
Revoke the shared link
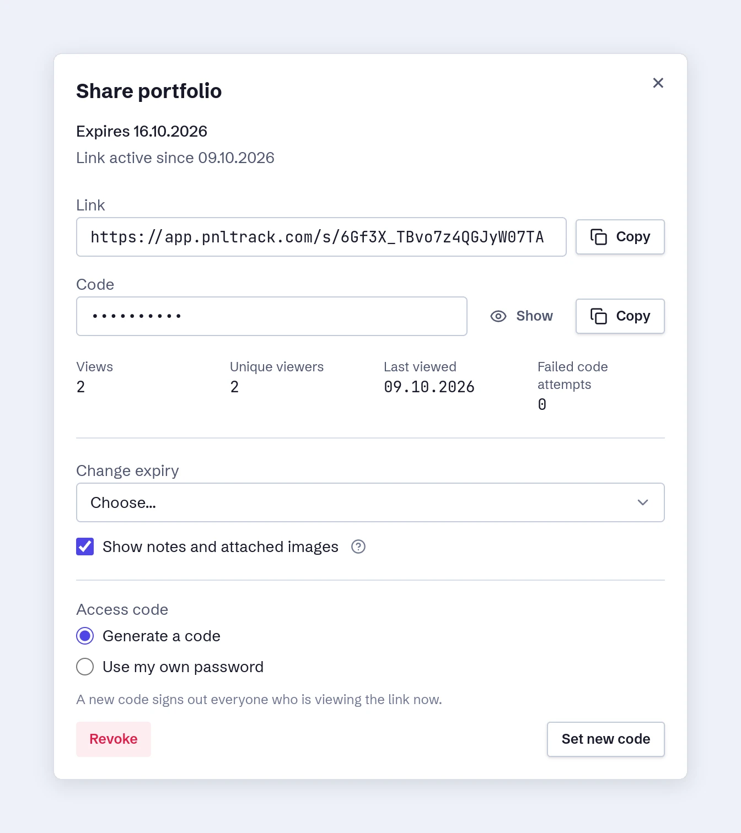coord(114,739)
